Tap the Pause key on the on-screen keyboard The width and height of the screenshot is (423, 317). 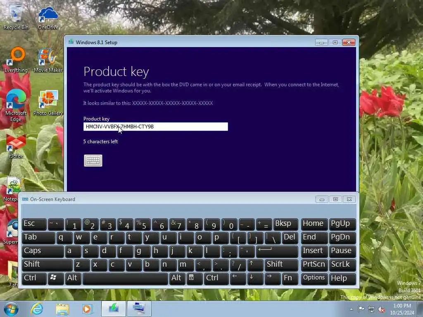(x=342, y=251)
